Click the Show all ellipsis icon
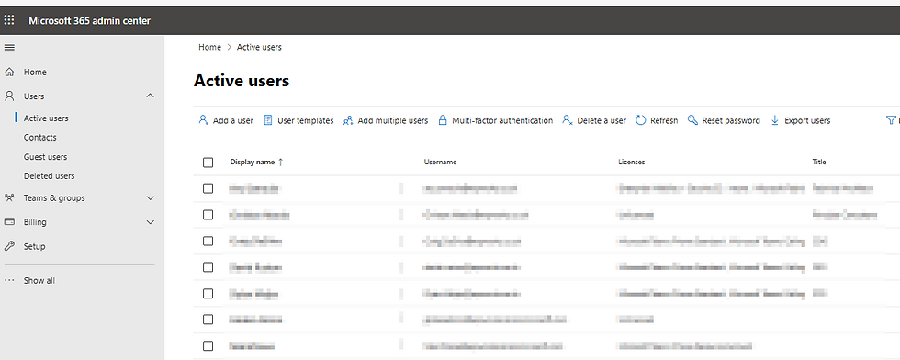 (9, 281)
